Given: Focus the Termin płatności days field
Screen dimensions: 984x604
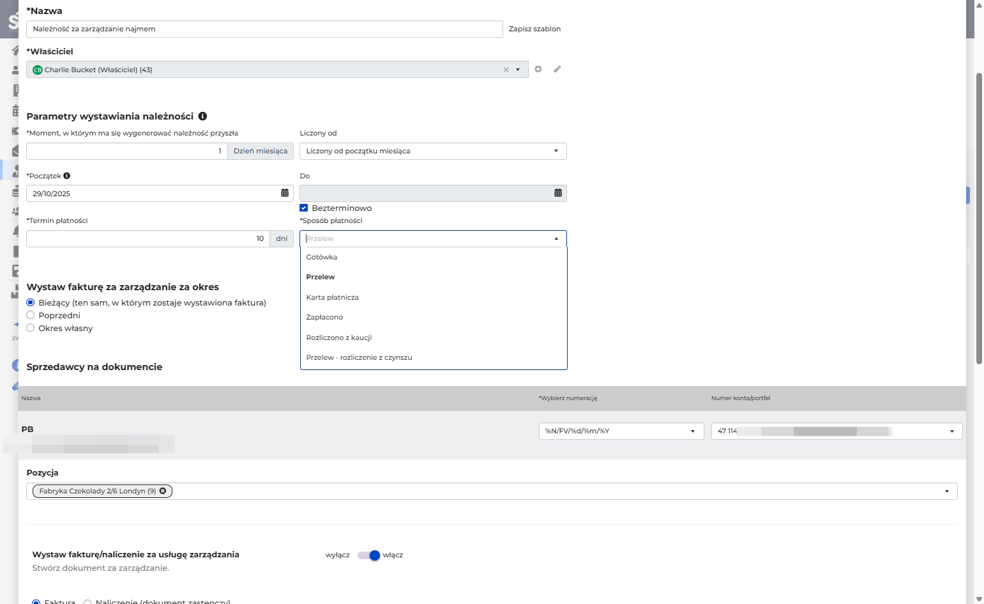Looking at the screenshot, I should [148, 238].
